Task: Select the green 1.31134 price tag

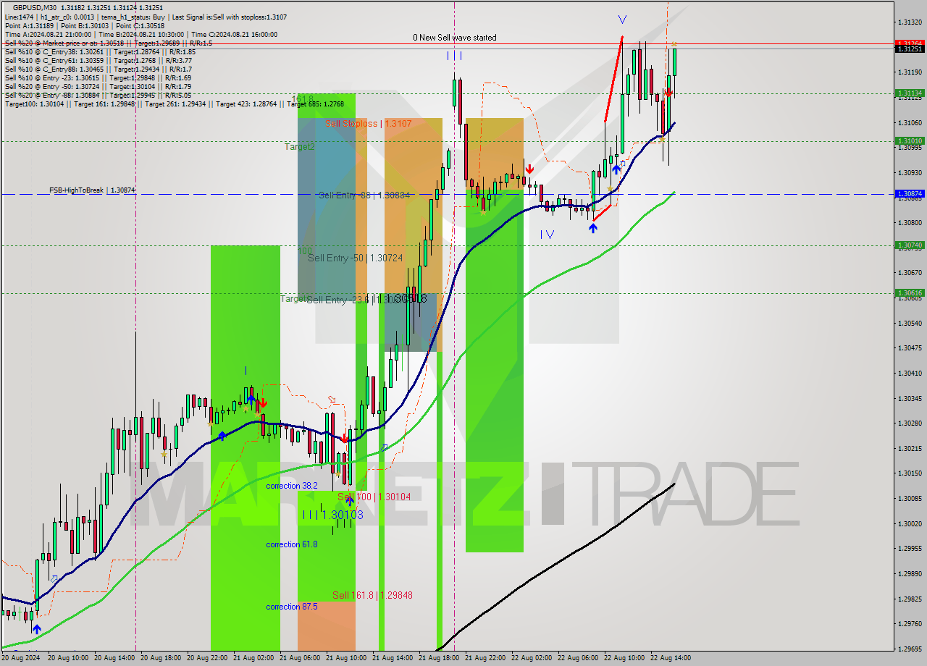Action: click(x=910, y=93)
